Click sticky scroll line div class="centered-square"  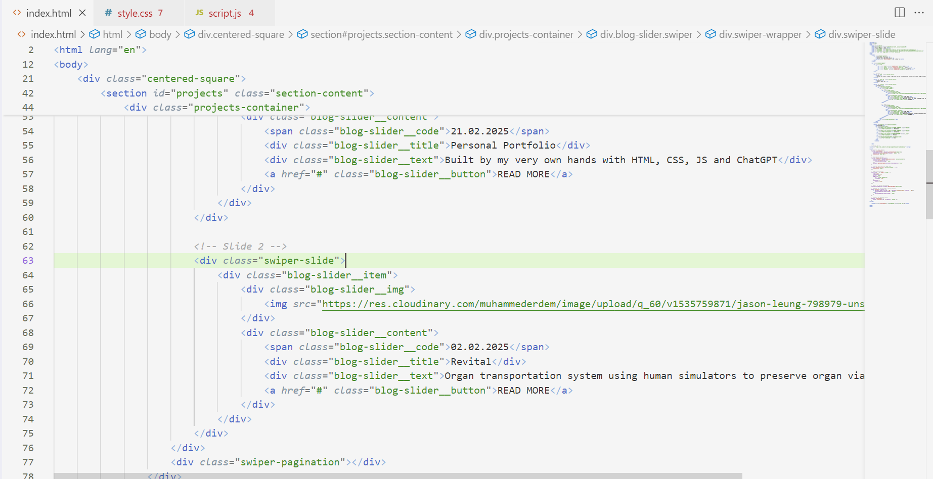161,78
